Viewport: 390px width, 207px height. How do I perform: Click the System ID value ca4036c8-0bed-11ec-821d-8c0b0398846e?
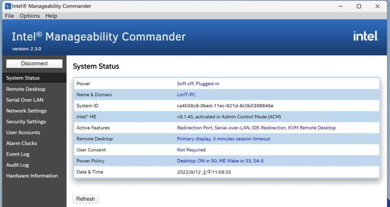coord(225,106)
